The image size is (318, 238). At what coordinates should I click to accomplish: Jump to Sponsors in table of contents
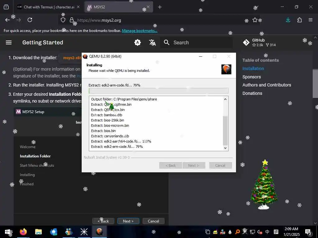point(252,77)
